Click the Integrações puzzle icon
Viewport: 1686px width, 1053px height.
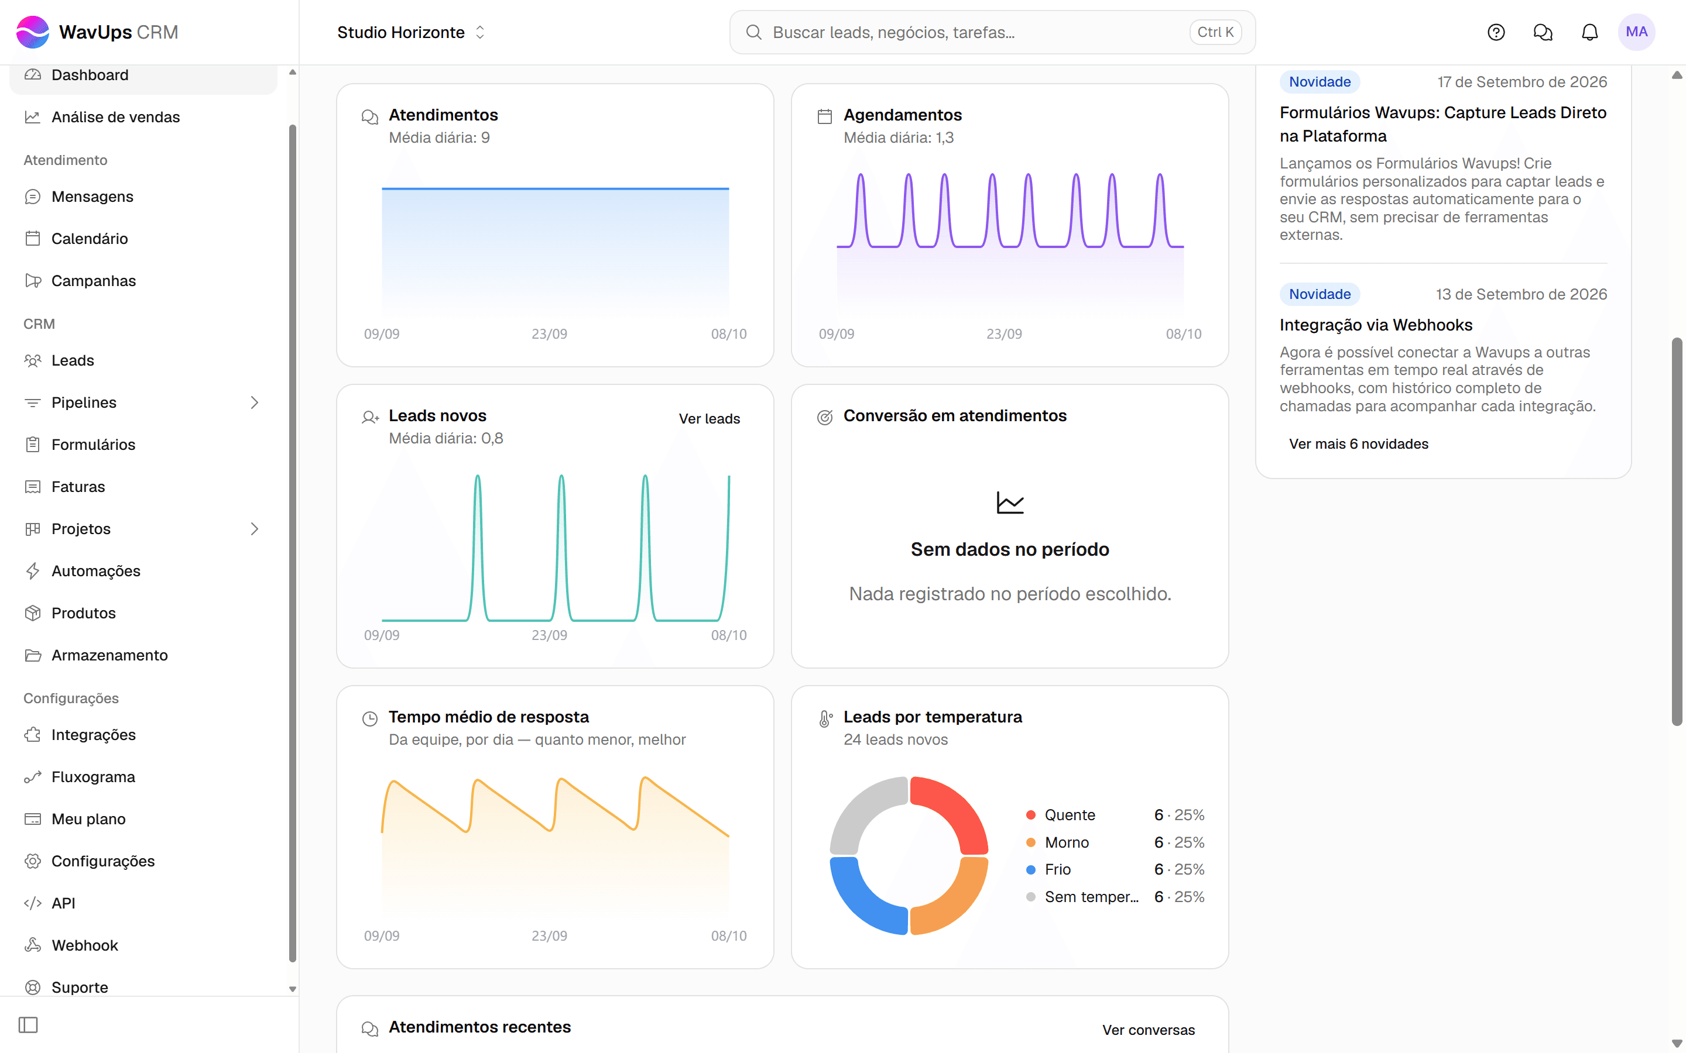pos(32,735)
